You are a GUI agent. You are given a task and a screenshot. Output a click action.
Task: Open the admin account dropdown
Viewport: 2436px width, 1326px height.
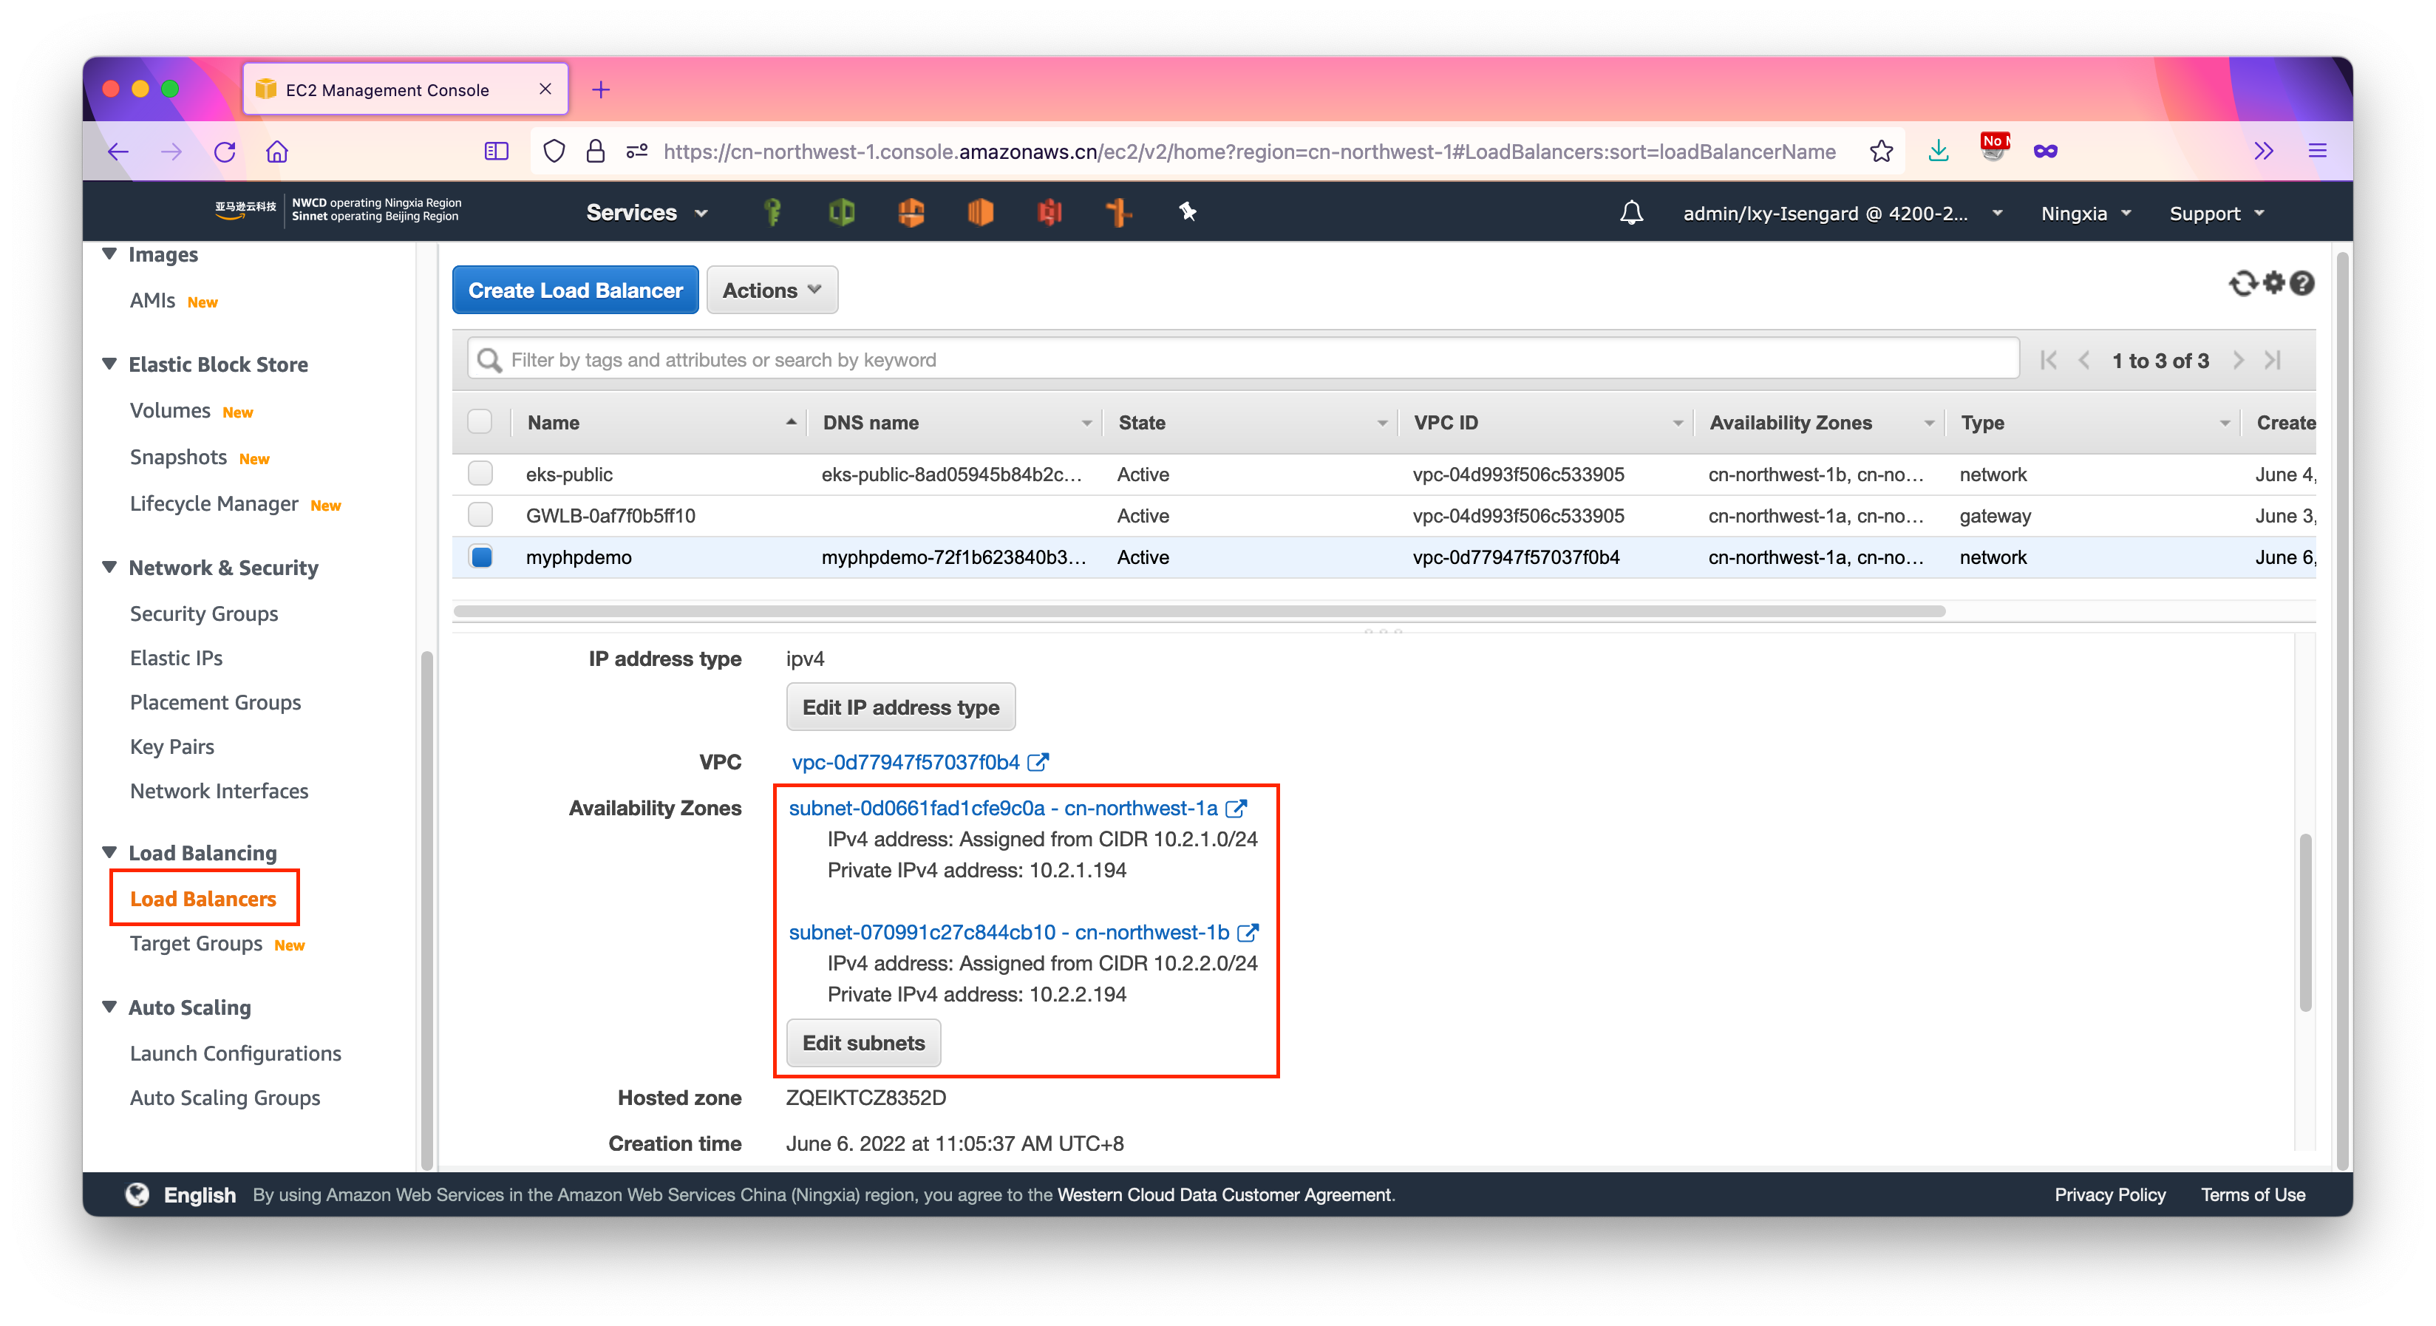click(x=1843, y=213)
